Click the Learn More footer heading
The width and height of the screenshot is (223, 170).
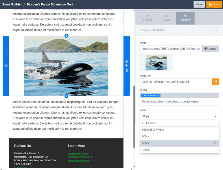point(77,146)
